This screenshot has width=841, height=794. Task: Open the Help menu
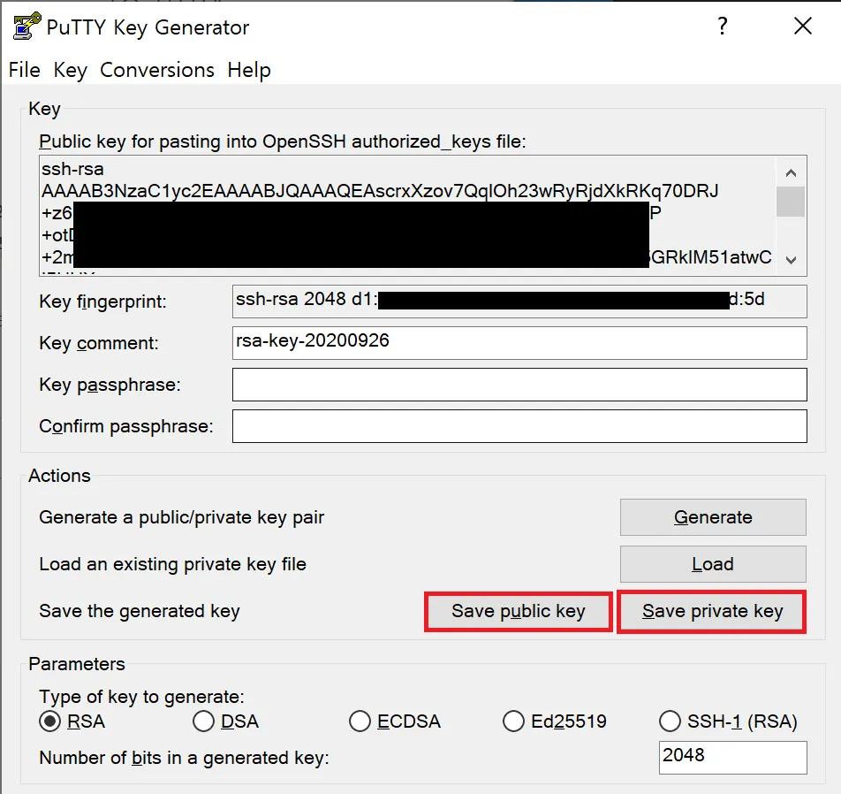pos(249,70)
